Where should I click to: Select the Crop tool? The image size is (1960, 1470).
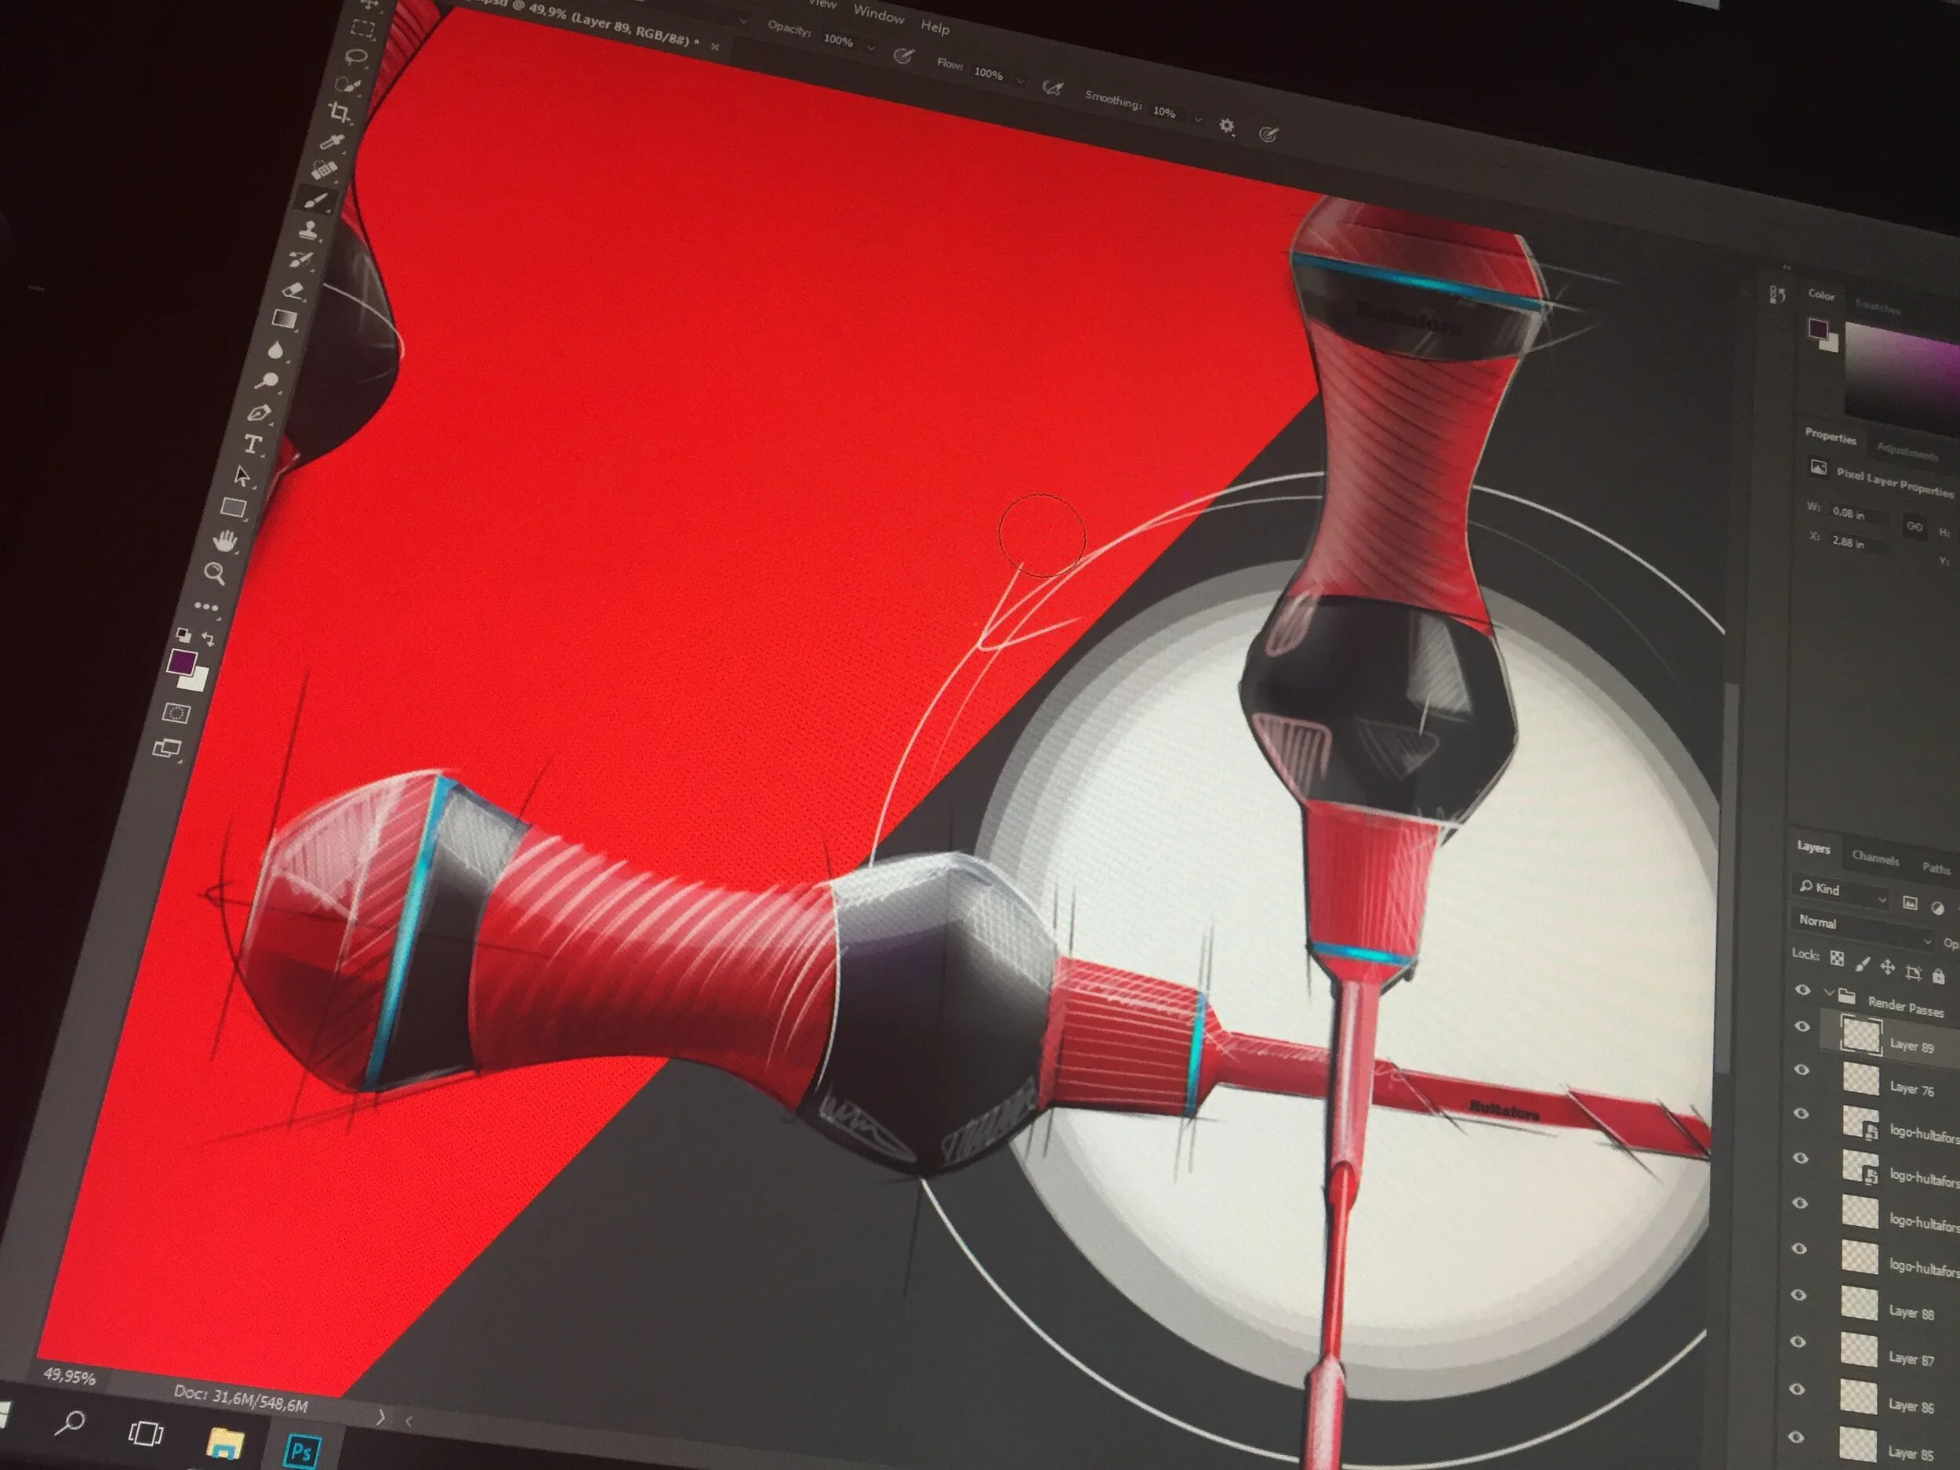pos(339,113)
